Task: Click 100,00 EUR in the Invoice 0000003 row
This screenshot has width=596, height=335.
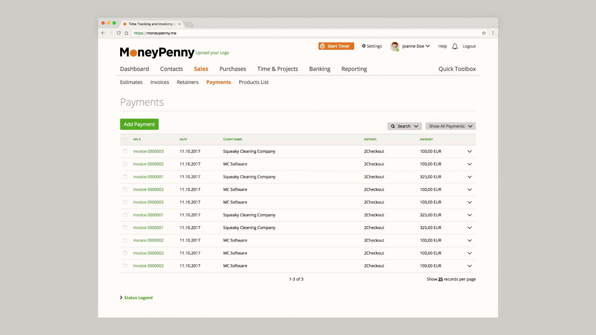Action: tap(431, 151)
